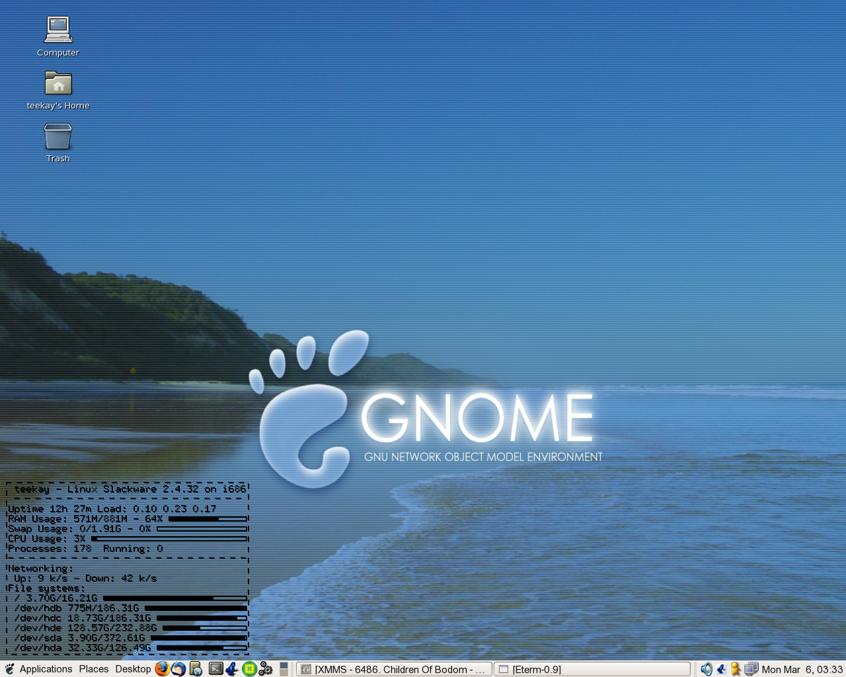This screenshot has height=677, width=846.
Task: Open the Places menu
Action: [94, 669]
